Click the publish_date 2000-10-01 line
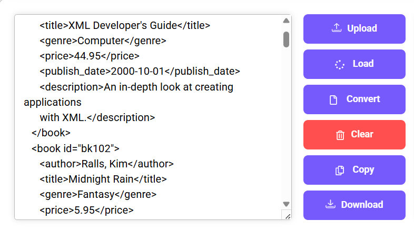The width and height of the screenshot is (414, 230). [x=140, y=72]
